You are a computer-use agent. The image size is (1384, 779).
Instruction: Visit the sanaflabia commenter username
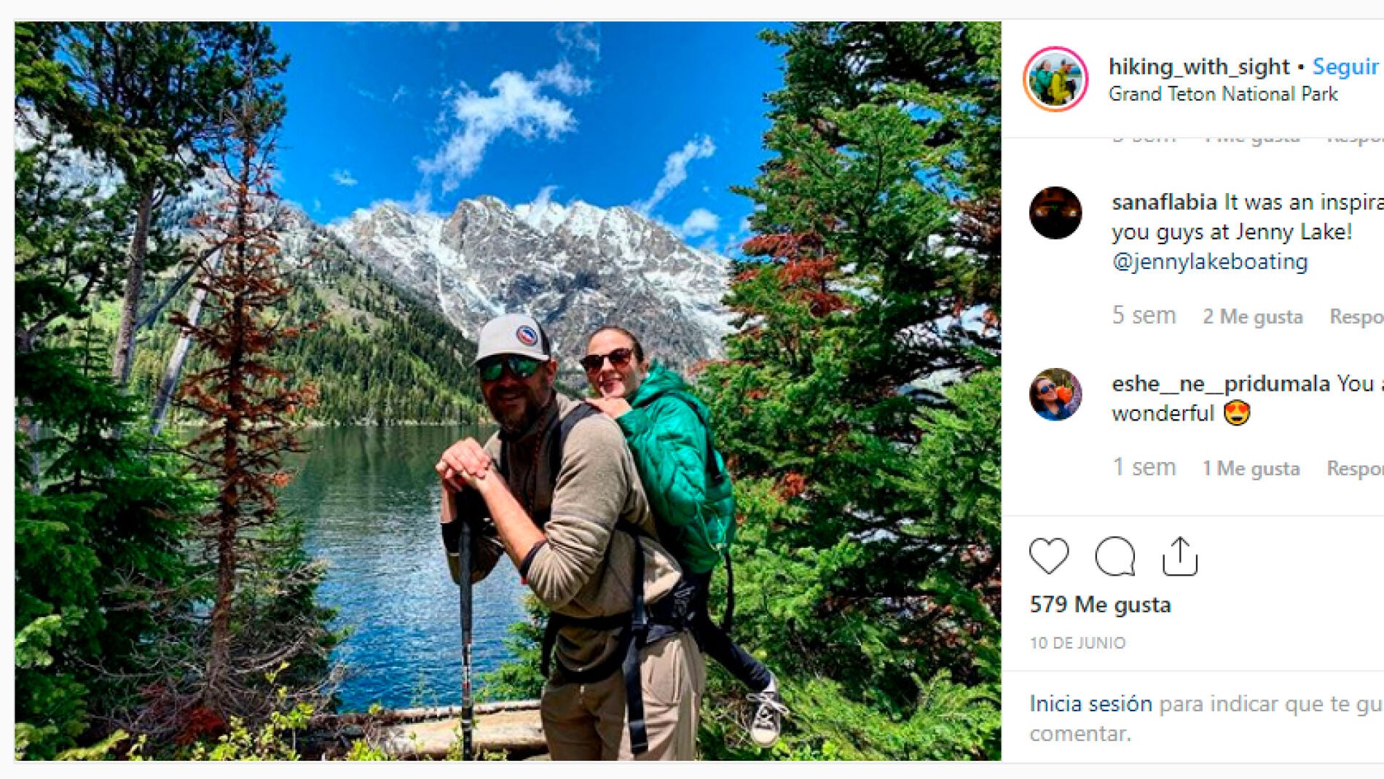pyautogui.click(x=1164, y=202)
